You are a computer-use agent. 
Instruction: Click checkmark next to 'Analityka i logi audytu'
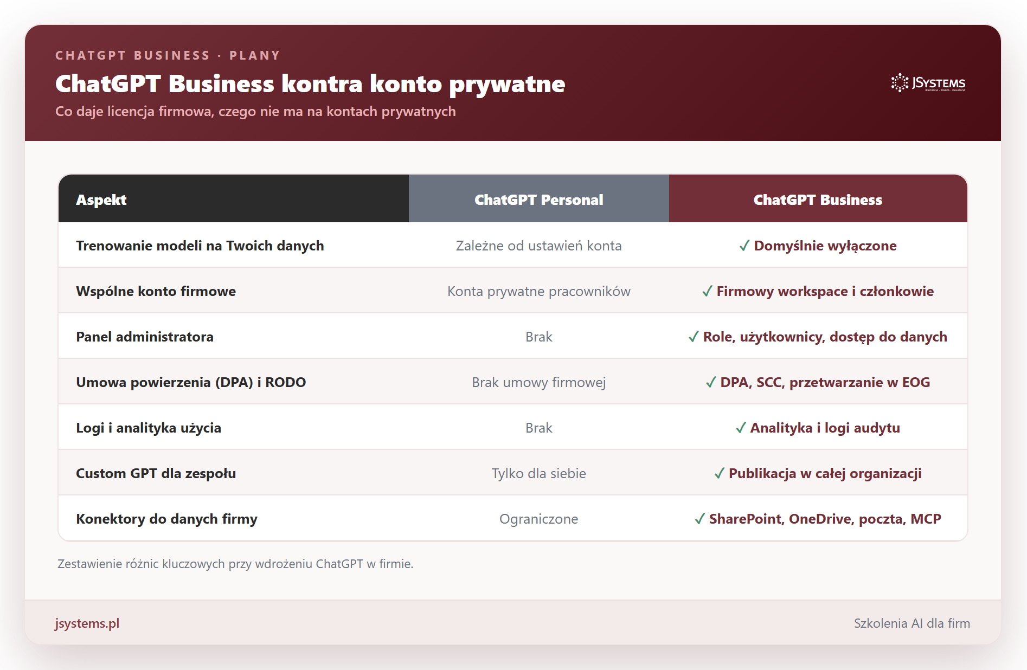click(x=741, y=428)
